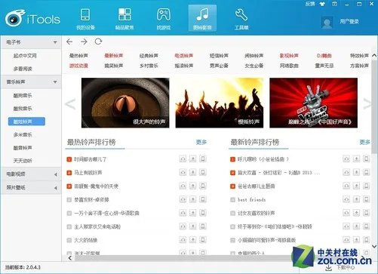Click the user avatar icon

(x=327, y=23)
